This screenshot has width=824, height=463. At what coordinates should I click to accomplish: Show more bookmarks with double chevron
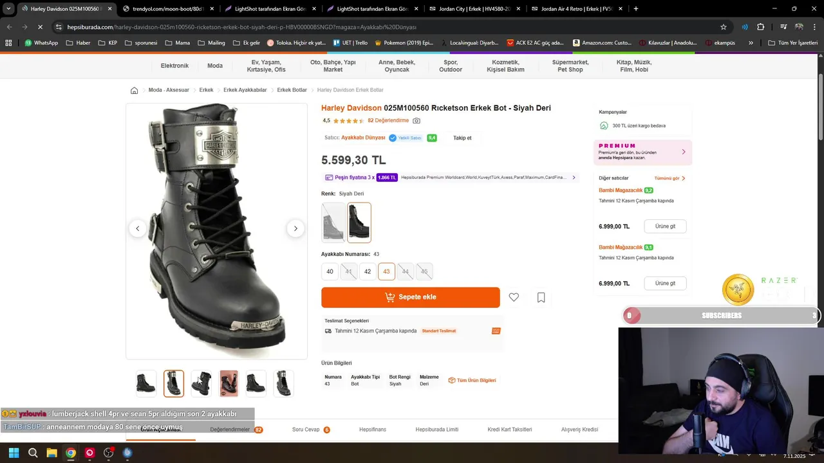click(751, 43)
